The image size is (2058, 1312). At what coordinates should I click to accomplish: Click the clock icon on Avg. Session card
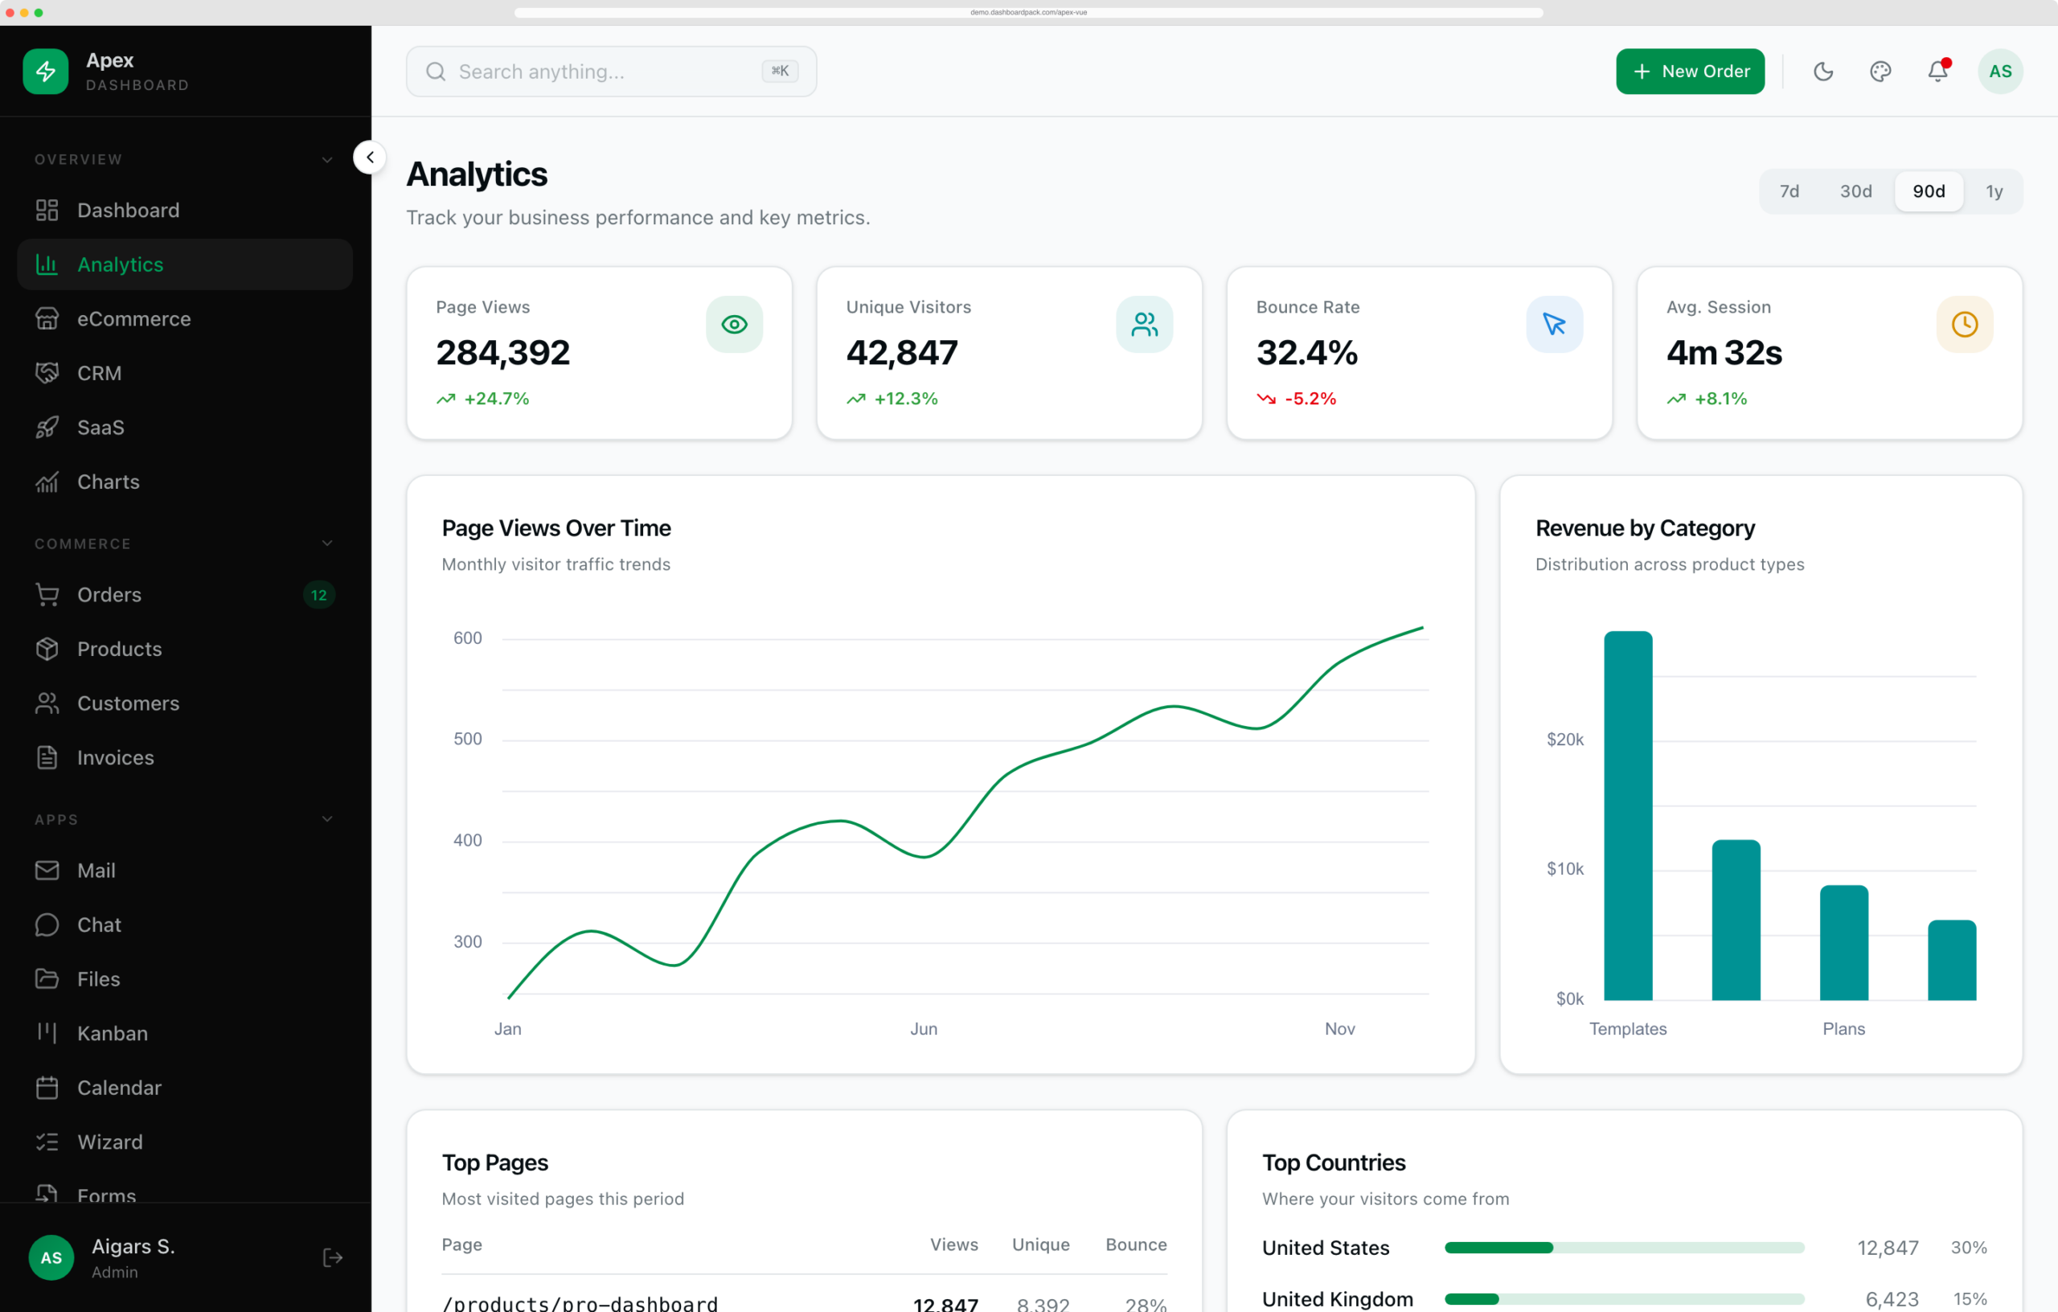point(1965,324)
